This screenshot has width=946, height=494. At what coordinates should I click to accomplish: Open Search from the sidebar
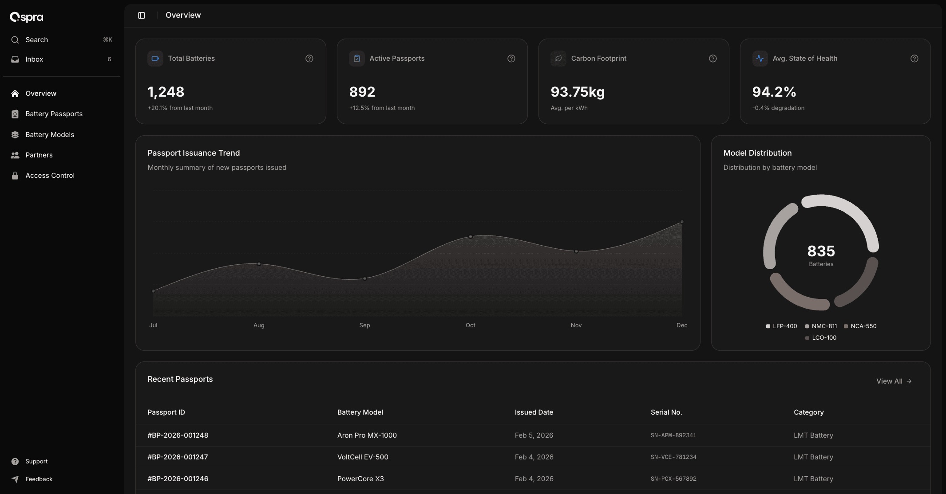pyautogui.click(x=36, y=39)
